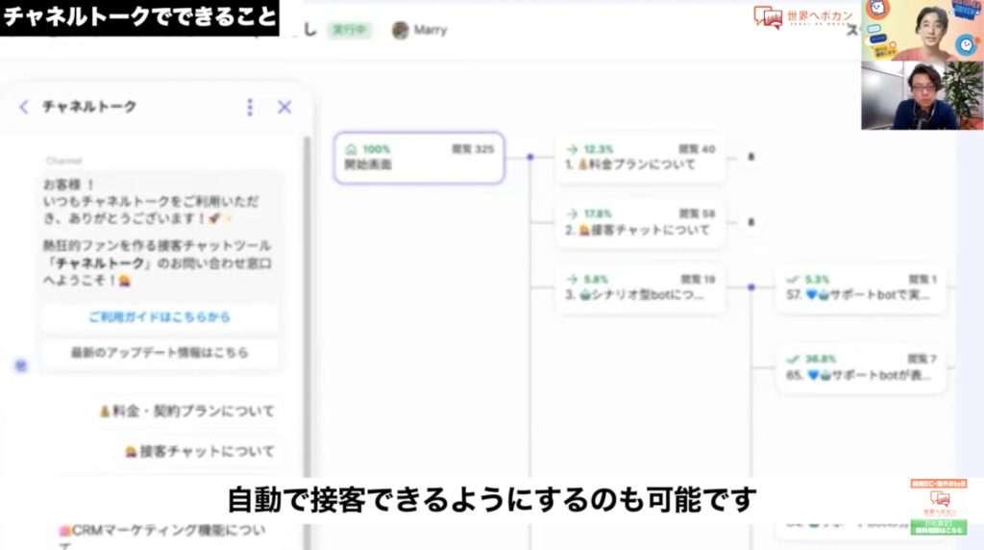The image size is (984, 550).
Task: Select 料金・契約プランについて option
Action: 187,412
